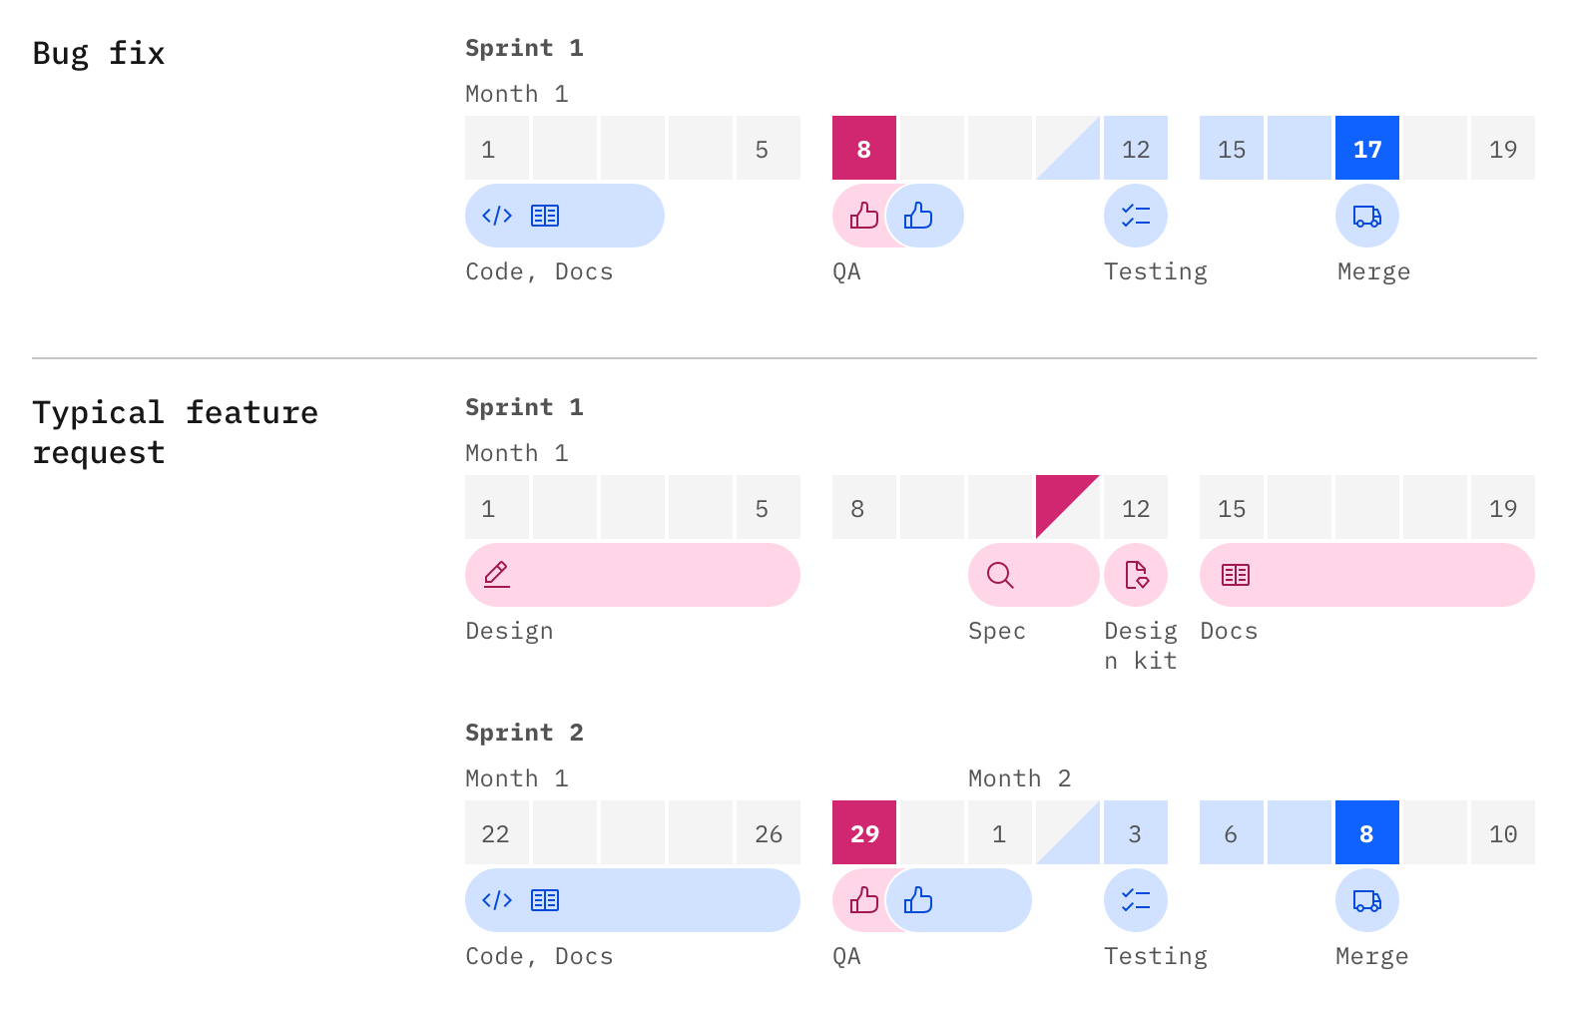Image resolution: width=1569 pixels, height=1010 pixels.
Task: Click the pink Docs book icon
Action: [x=1236, y=575]
